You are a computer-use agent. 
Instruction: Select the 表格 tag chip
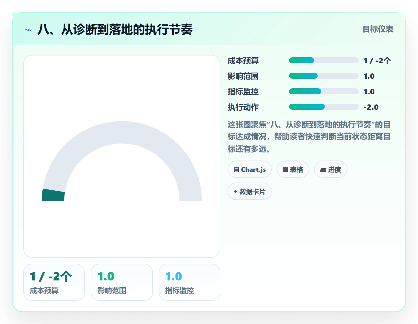pos(293,169)
